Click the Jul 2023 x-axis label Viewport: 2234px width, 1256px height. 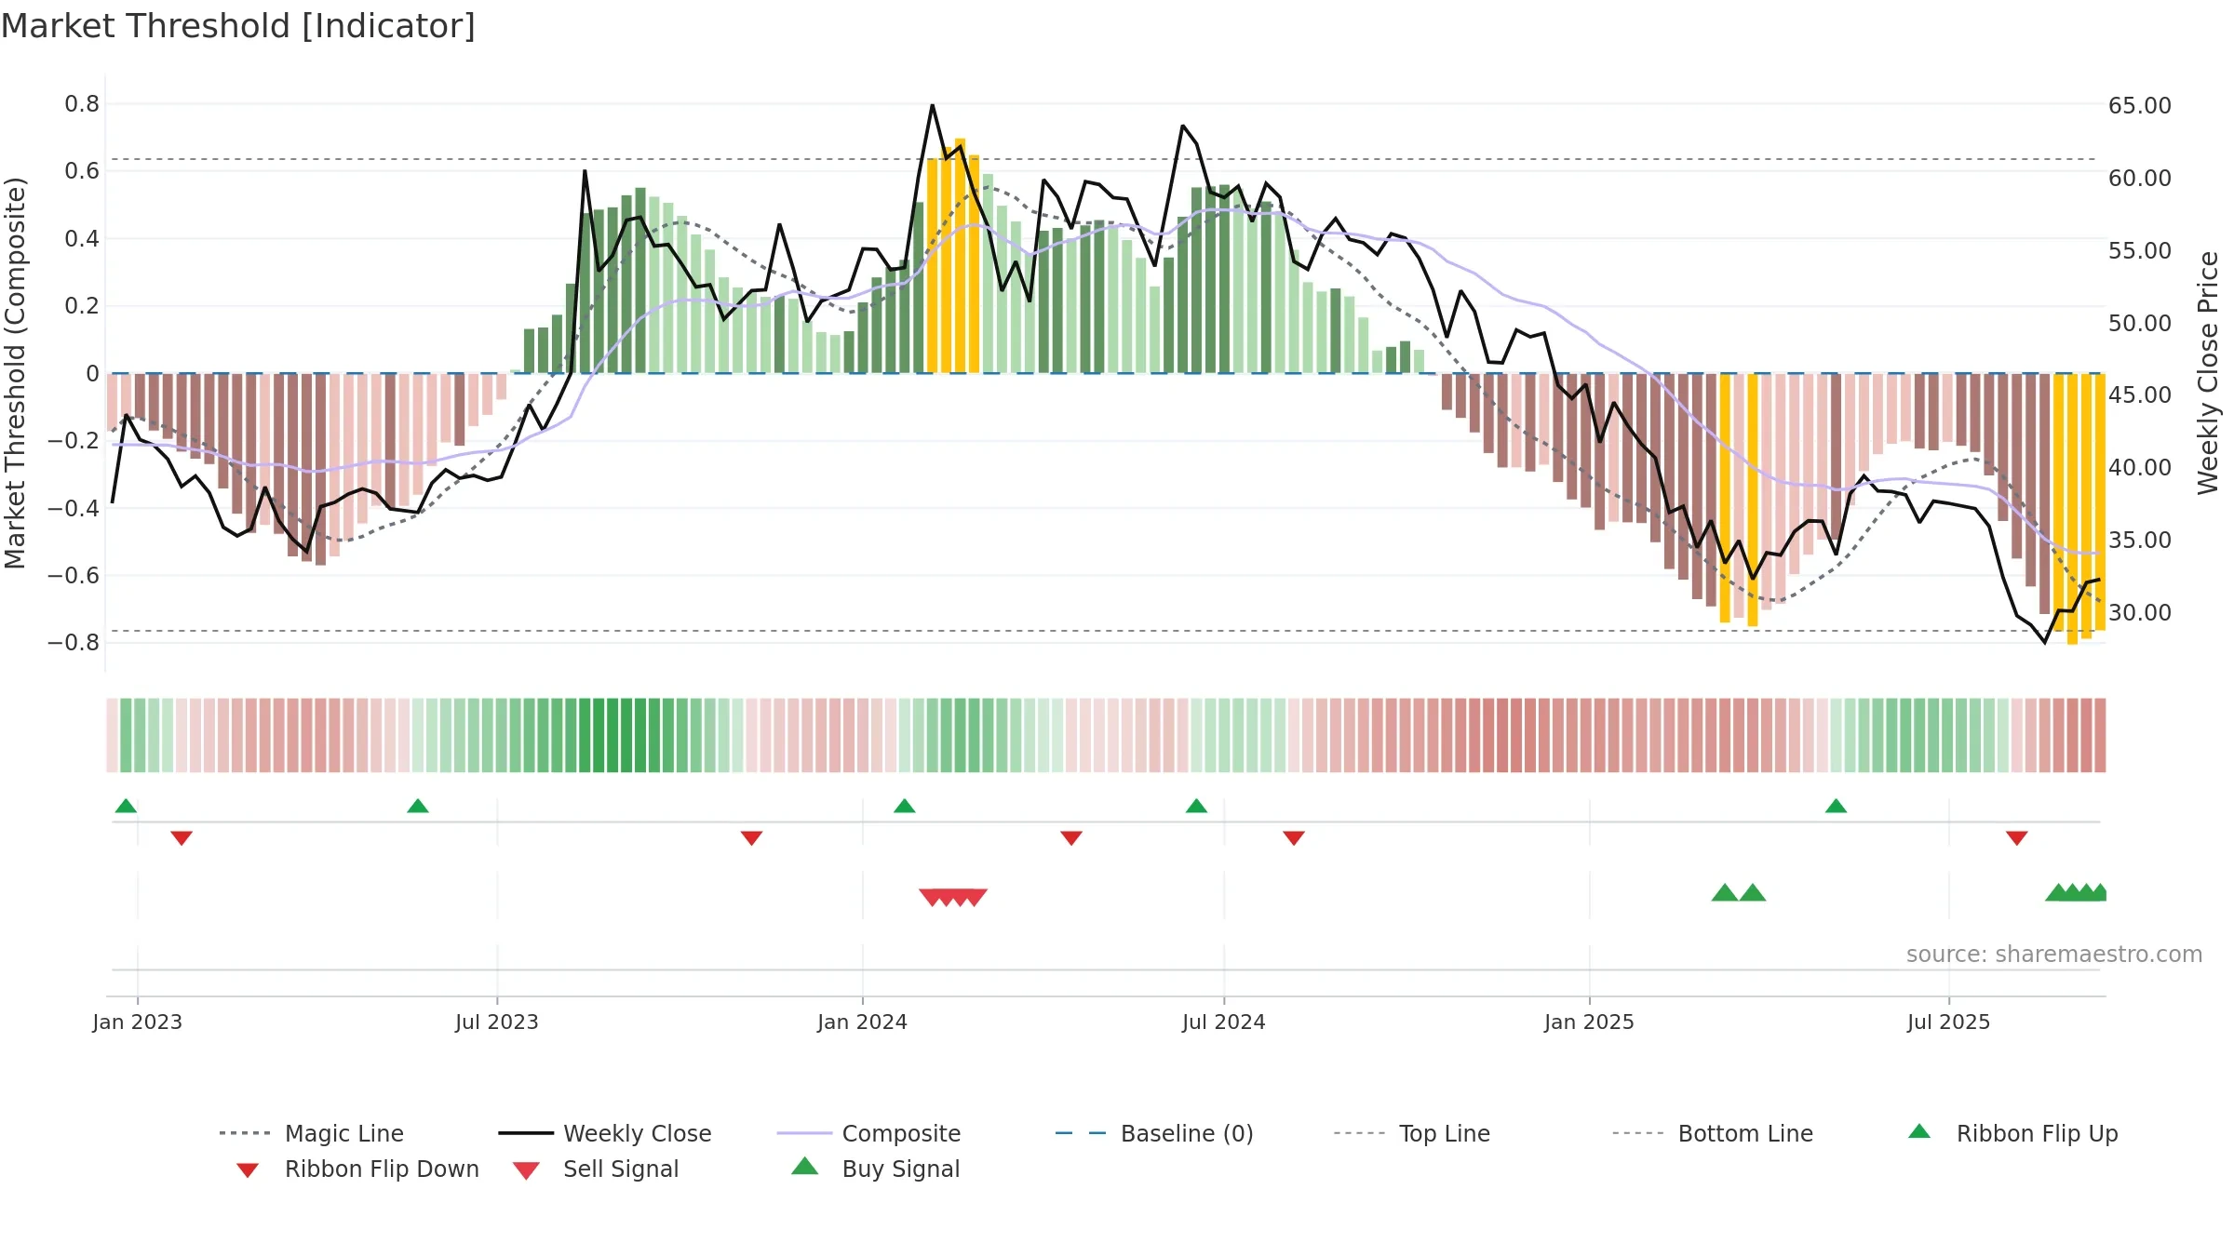click(497, 1022)
